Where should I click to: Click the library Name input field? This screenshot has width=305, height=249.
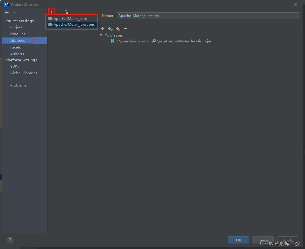(x=208, y=16)
